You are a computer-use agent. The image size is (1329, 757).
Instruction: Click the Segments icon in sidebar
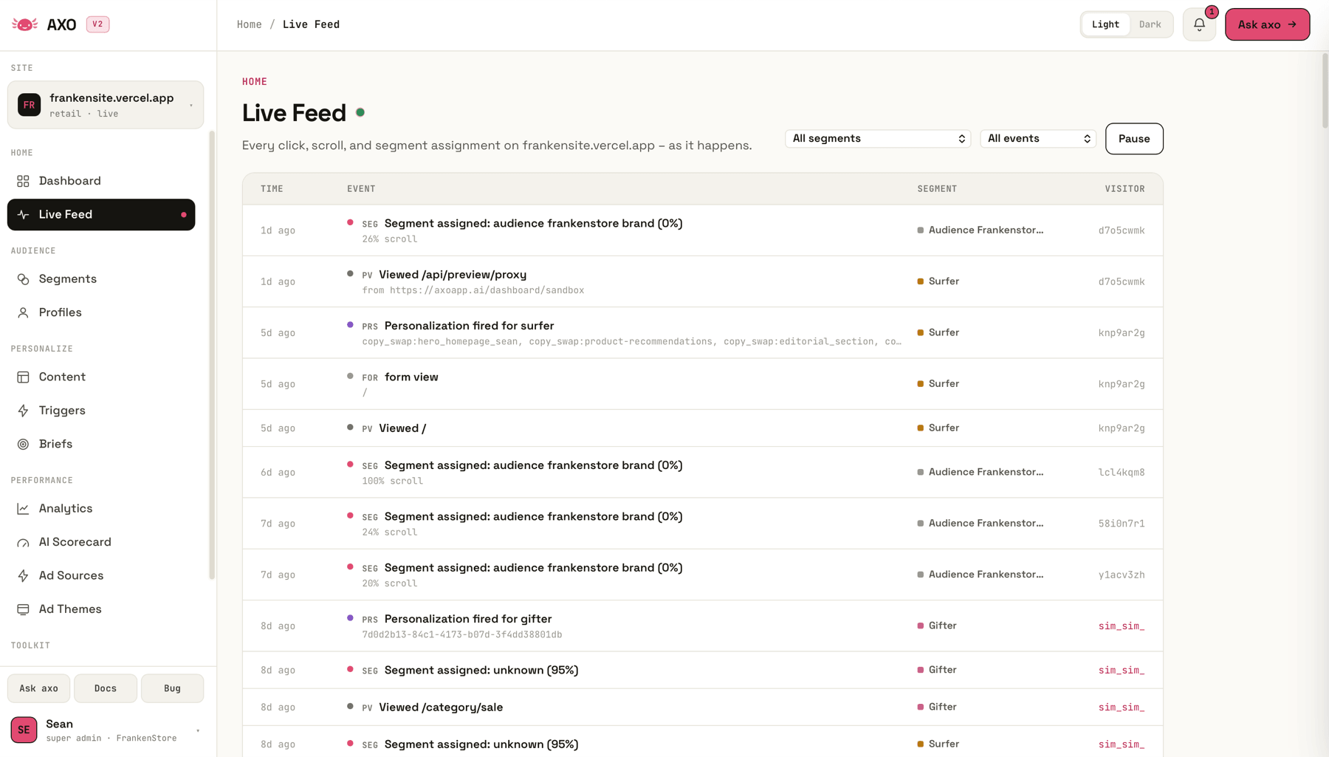(x=24, y=279)
